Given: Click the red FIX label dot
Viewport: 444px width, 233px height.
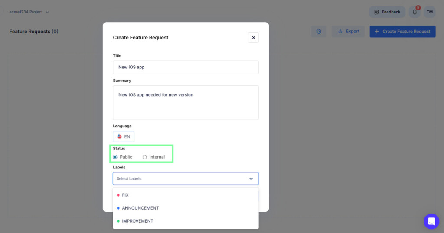Looking at the screenshot, I should 118,195.
